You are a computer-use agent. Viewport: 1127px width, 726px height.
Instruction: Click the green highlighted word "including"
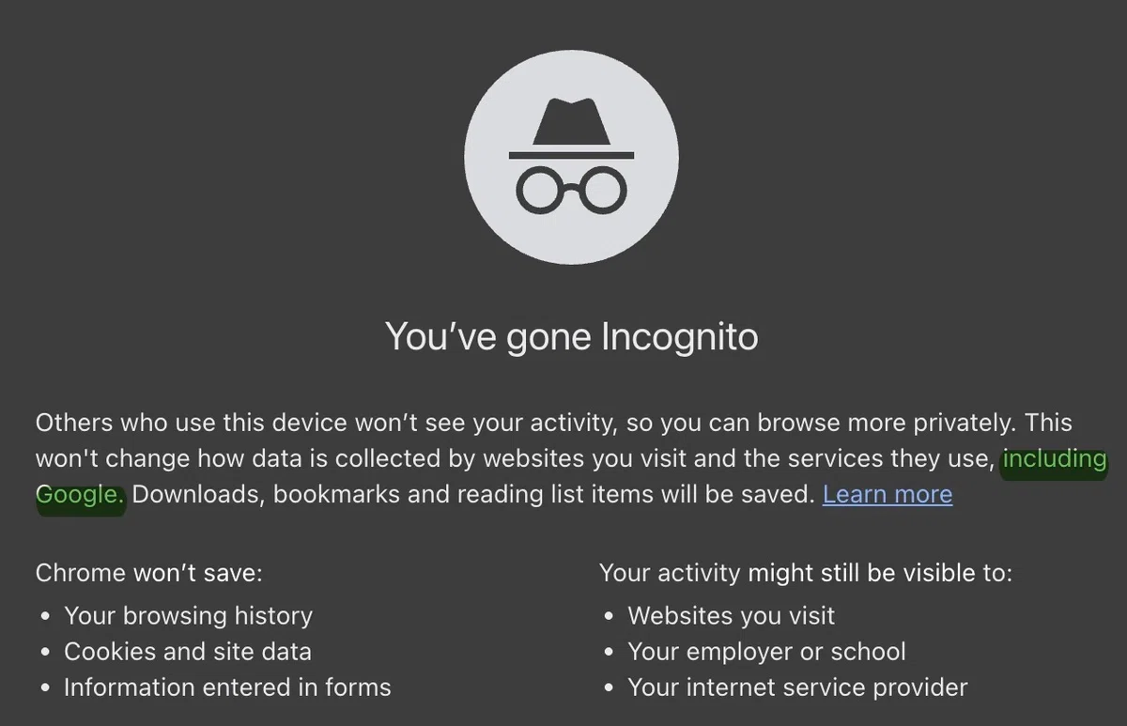(1055, 459)
